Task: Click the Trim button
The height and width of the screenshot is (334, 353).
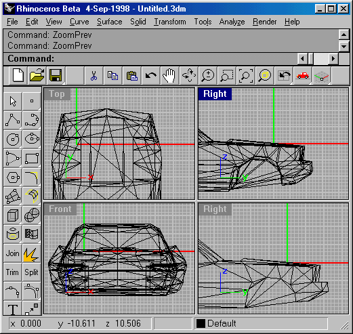Action: pos(13,272)
